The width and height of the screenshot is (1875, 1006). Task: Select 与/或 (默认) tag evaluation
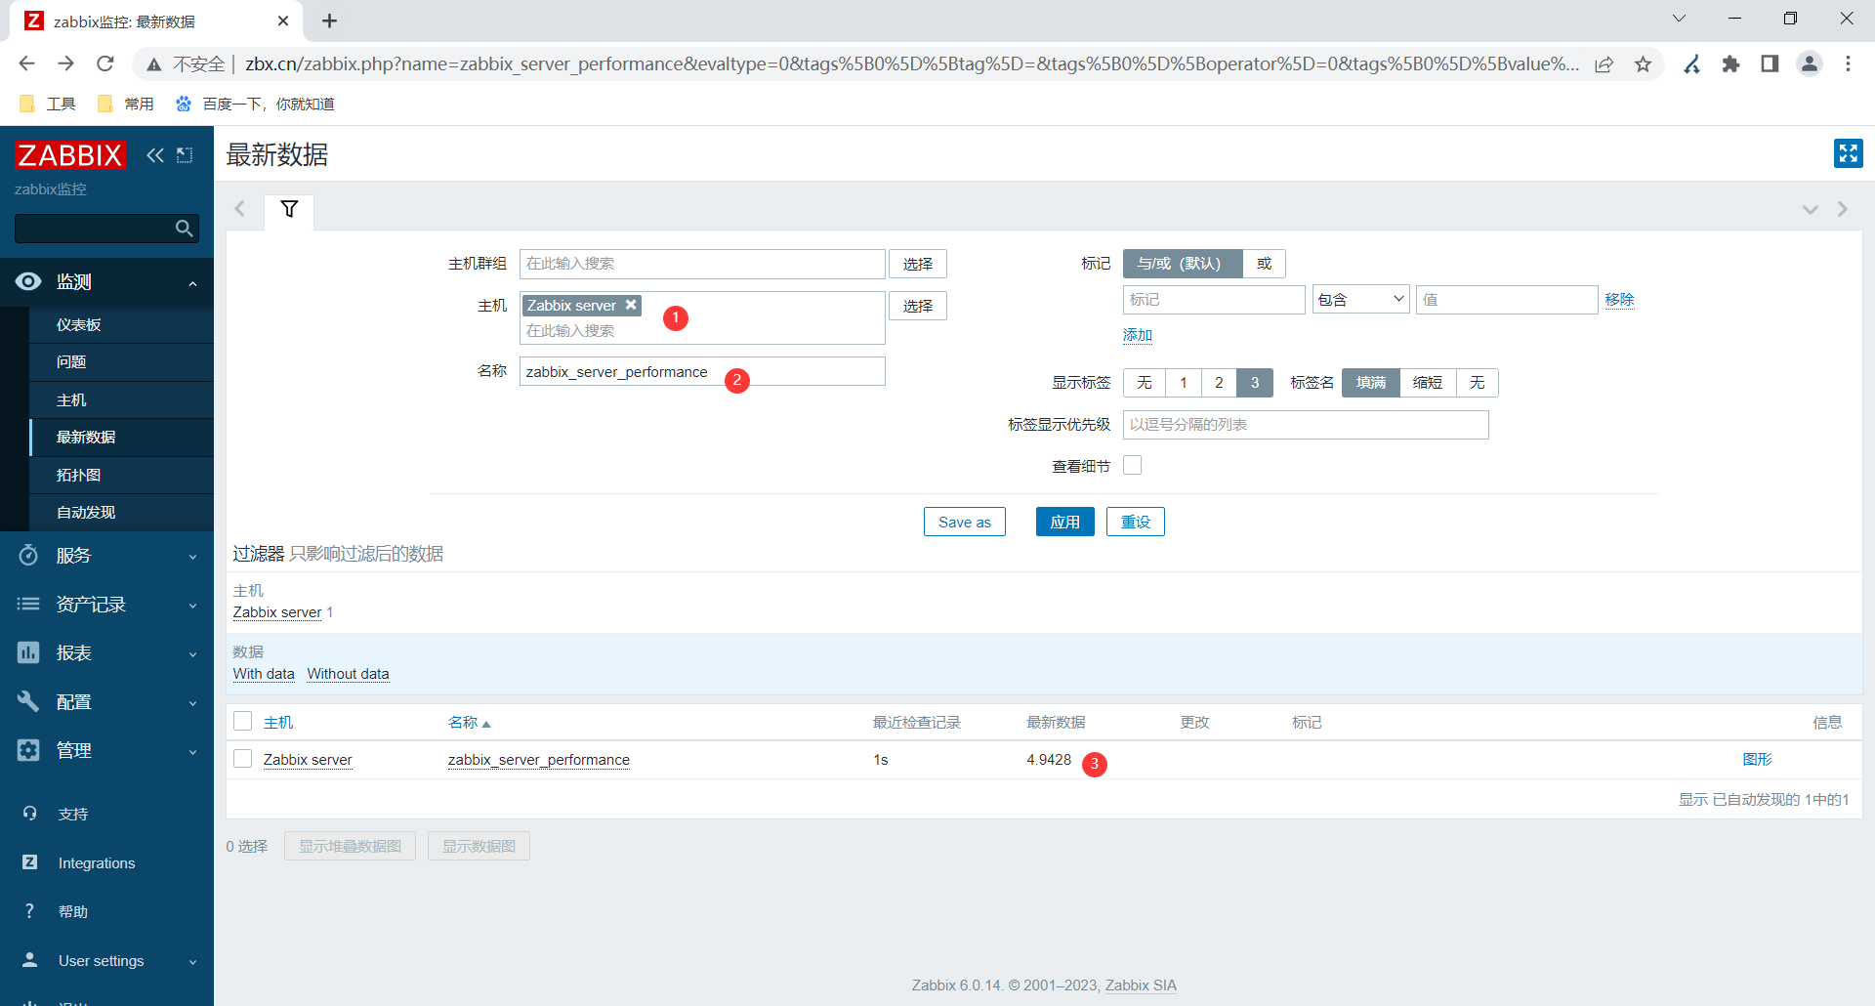[x=1183, y=264]
